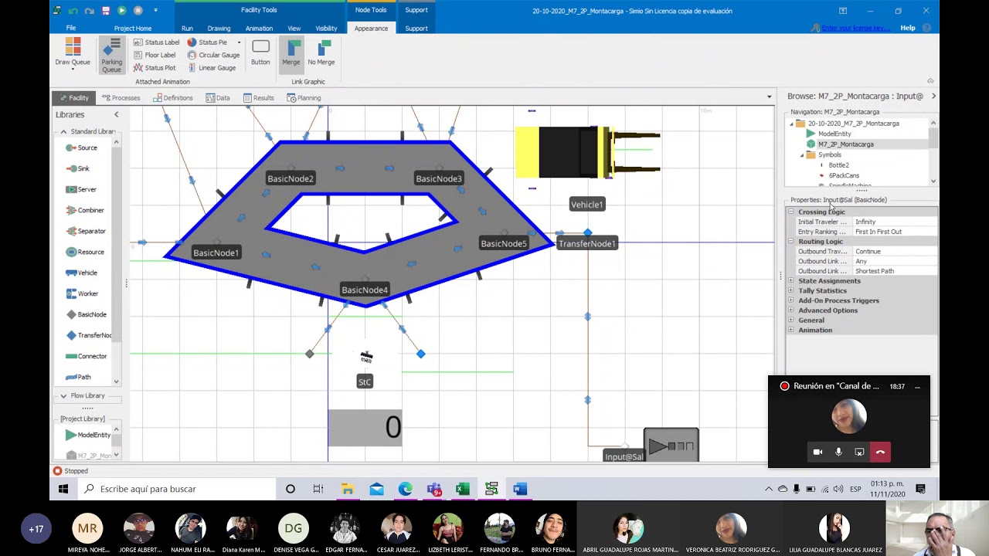Undo with the quick access arrow
This screenshot has height=556, width=989.
point(73,11)
